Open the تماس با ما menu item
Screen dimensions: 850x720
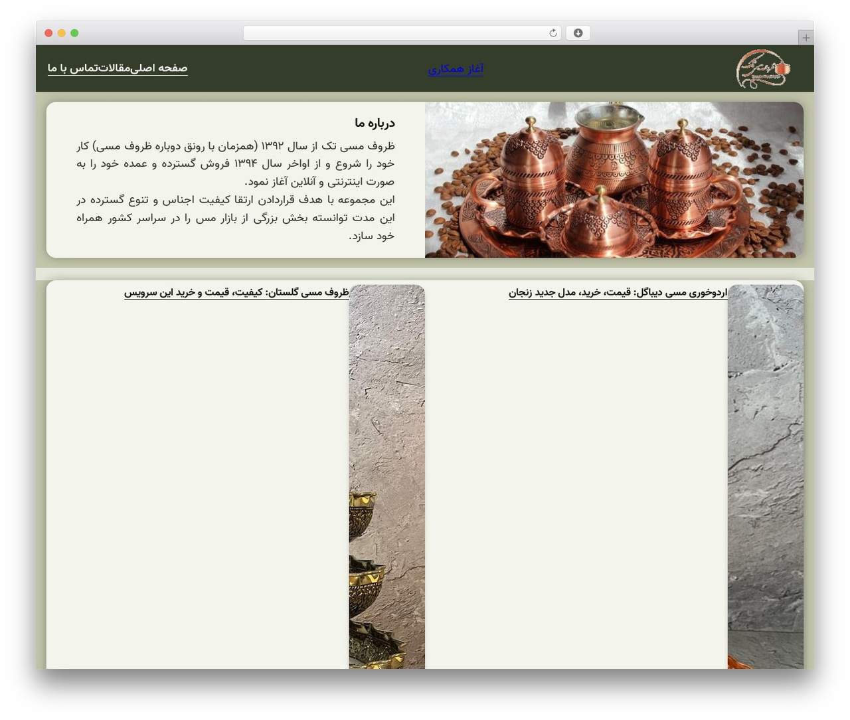pyautogui.click(x=72, y=68)
